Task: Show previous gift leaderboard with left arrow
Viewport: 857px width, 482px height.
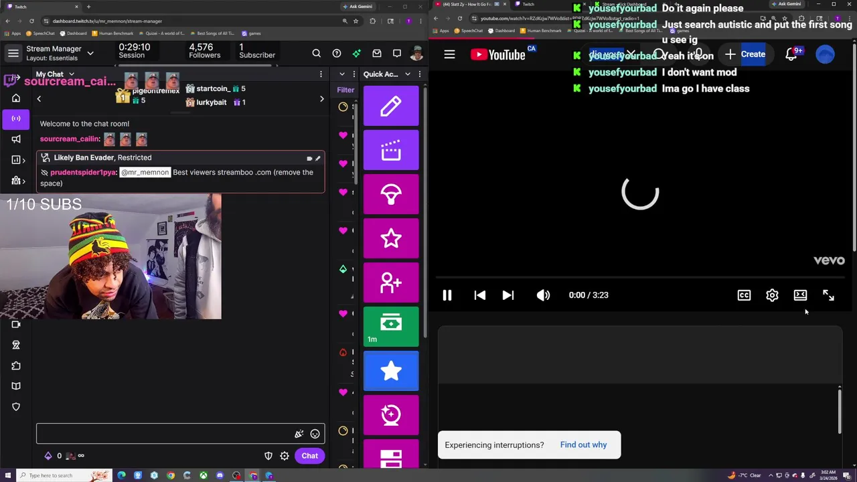Action: 39,99
